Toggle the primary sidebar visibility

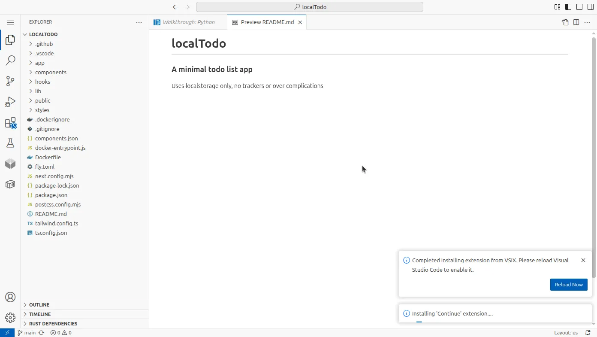click(x=568, y=7)
